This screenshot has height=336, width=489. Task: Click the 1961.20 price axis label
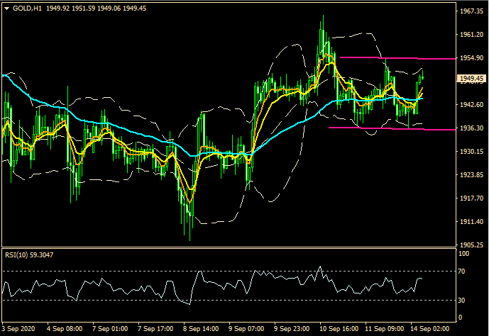pos(471,35)
